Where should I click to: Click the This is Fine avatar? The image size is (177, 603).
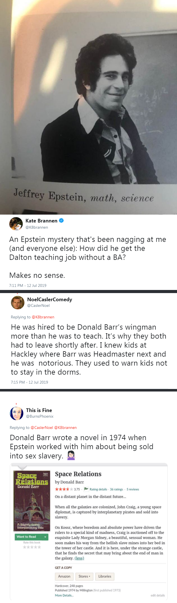17,413
